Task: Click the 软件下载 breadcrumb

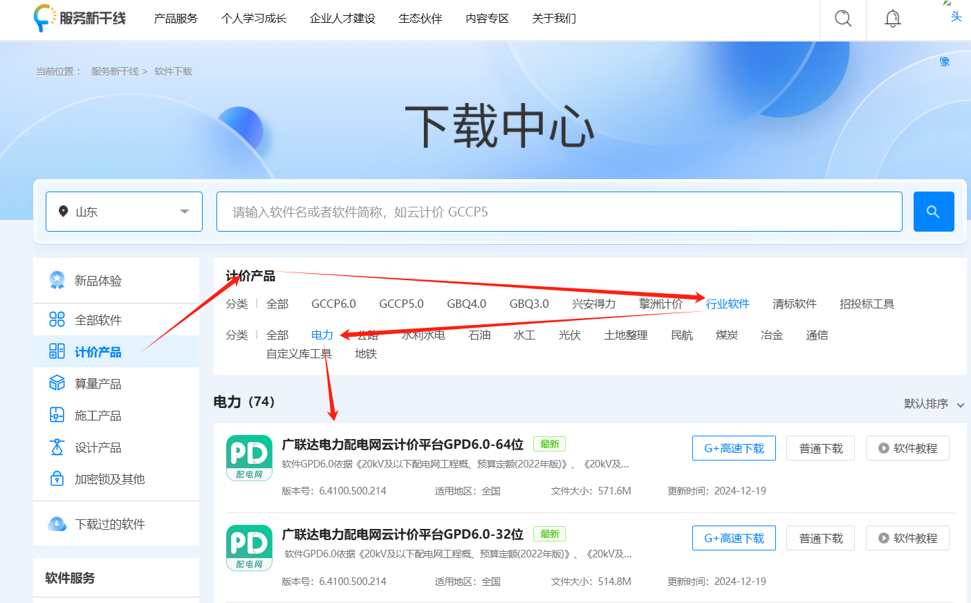Action: (x=174, y=71)
